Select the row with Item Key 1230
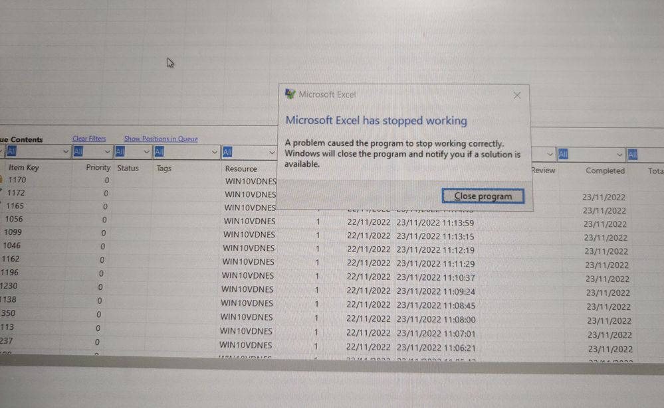 tap(9, 286)
